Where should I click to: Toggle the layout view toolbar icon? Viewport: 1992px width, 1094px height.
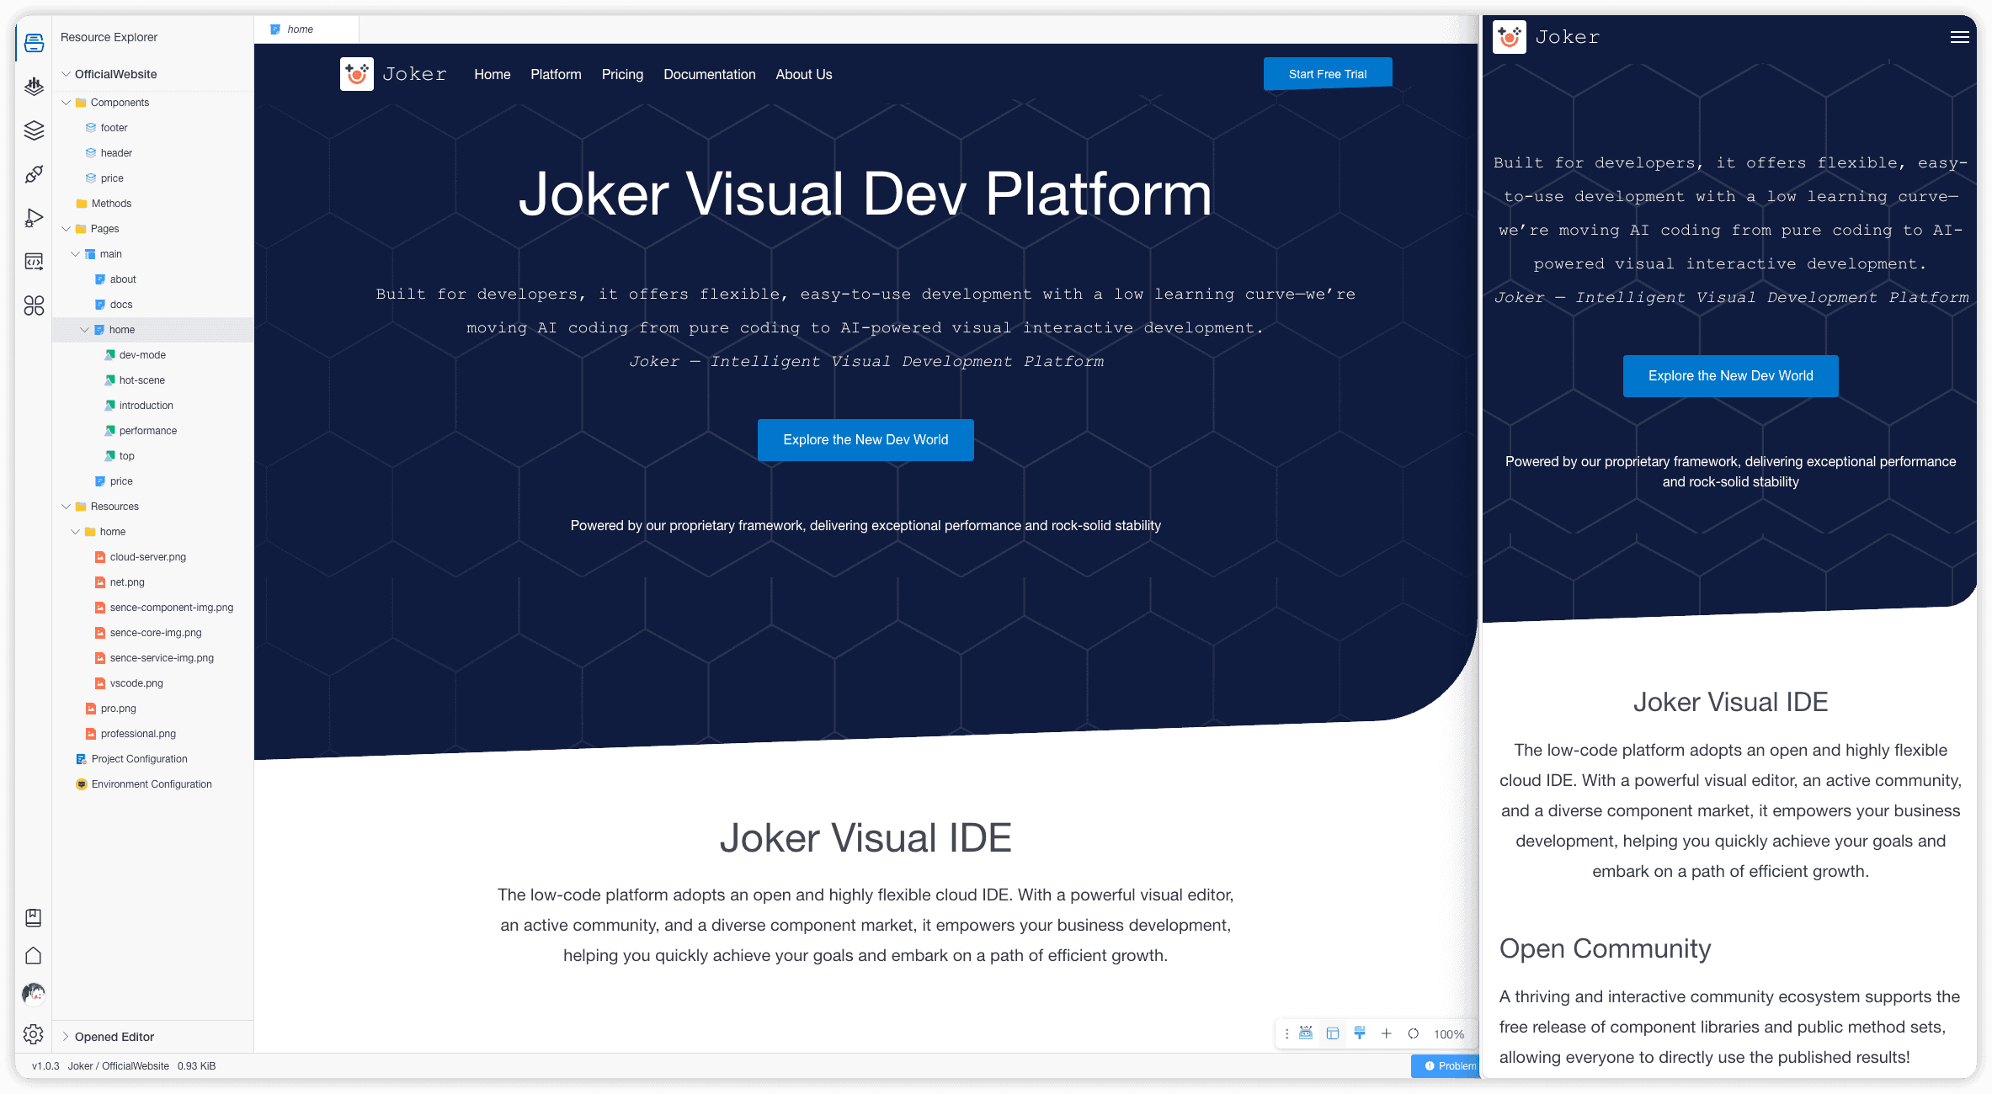click(1333, 1033)
